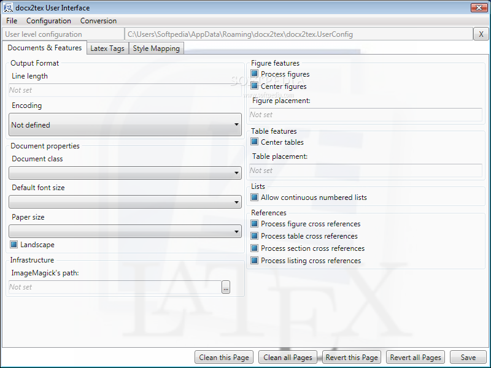Click the docx2tex title bar app icon
Image resolution: width=491 pixels, height=368 pixels.
(7, 7)
